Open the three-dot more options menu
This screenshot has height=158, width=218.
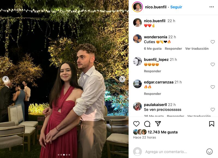pyautogui.click(x=211, y=7)
